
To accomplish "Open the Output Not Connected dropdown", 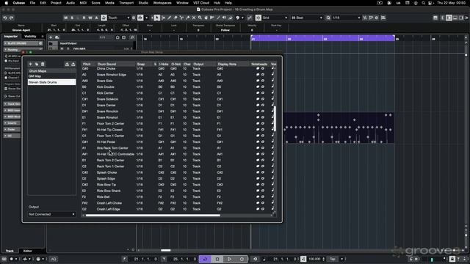I will coord(51,214).
